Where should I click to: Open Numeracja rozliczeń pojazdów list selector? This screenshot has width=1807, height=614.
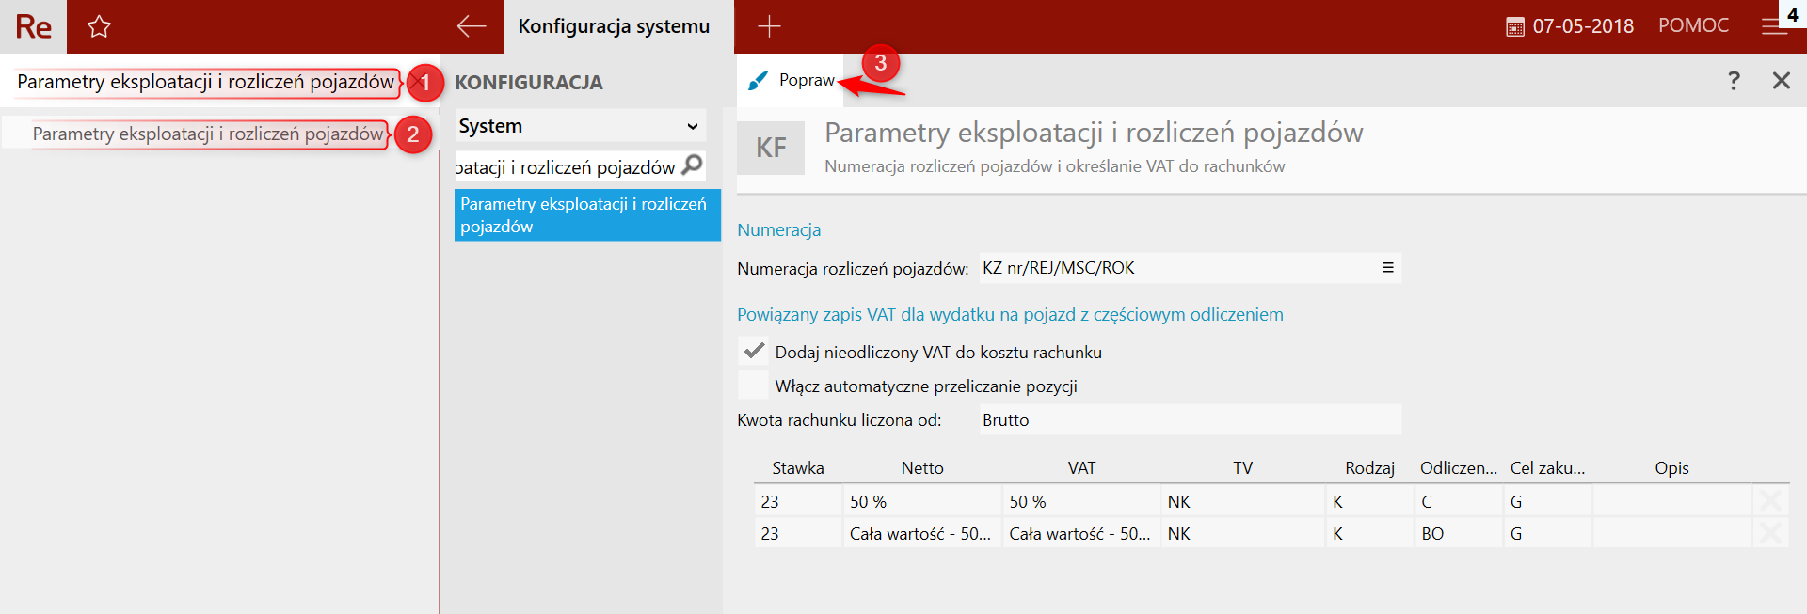[x=1387, y=268]
